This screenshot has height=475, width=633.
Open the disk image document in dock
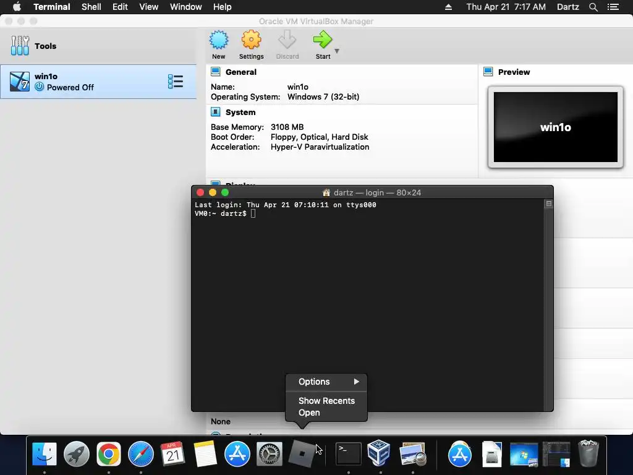tap(491, 453)
